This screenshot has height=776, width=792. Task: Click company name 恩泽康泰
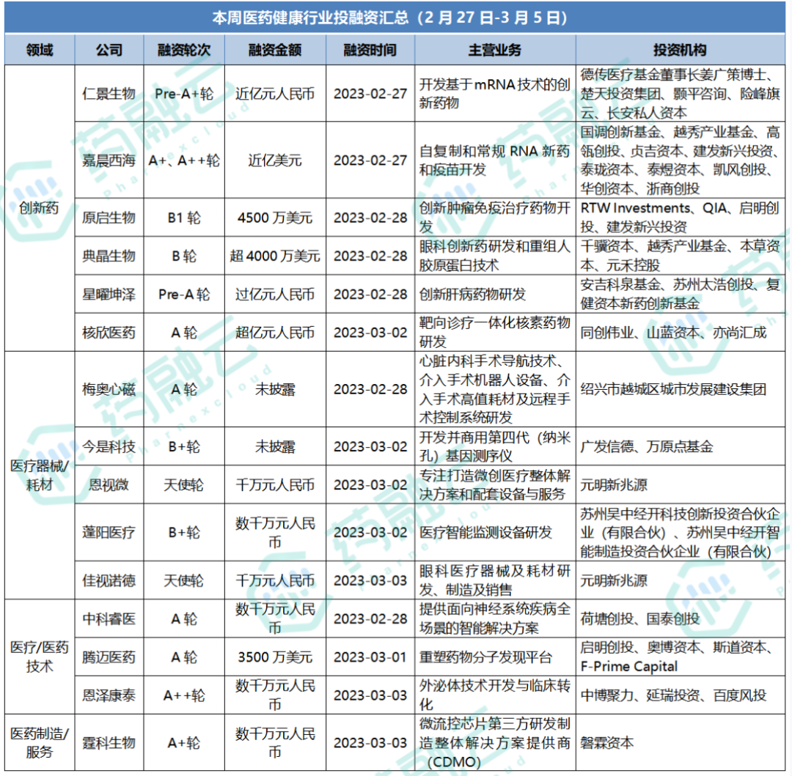[109, 695]
